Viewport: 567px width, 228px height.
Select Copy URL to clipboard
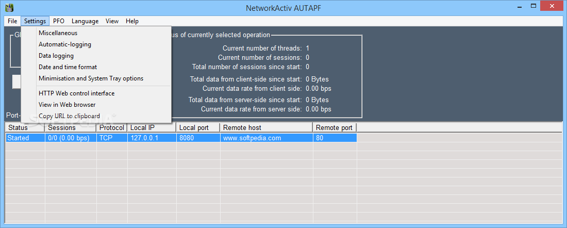click(x=96, y=116)
